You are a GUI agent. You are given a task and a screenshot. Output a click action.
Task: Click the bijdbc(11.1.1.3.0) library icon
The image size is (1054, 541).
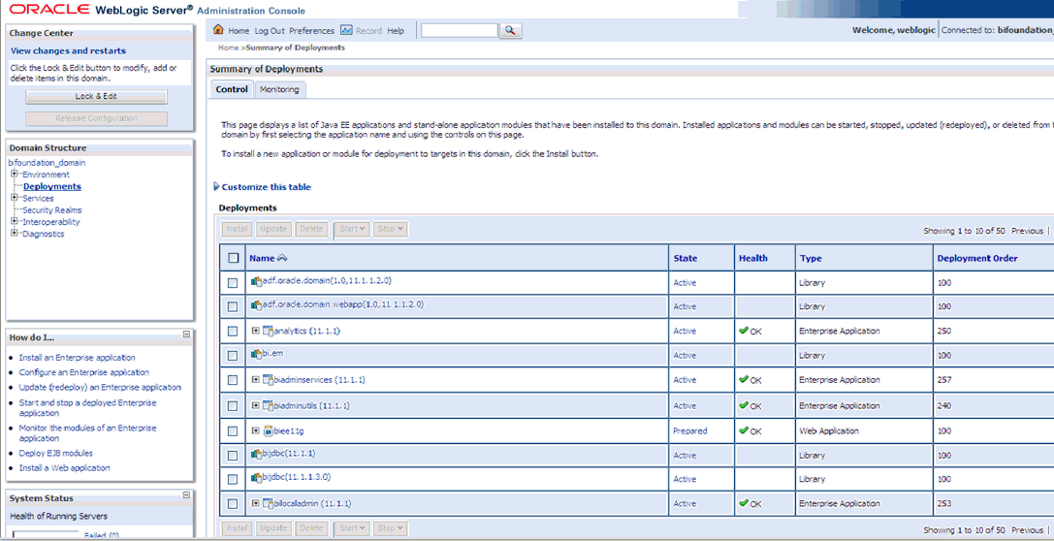pyautogui.click(x=255, y=478)
